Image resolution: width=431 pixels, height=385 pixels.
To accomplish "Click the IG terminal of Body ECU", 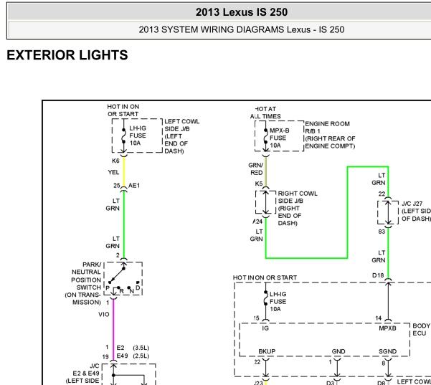I will click(265, 328).
